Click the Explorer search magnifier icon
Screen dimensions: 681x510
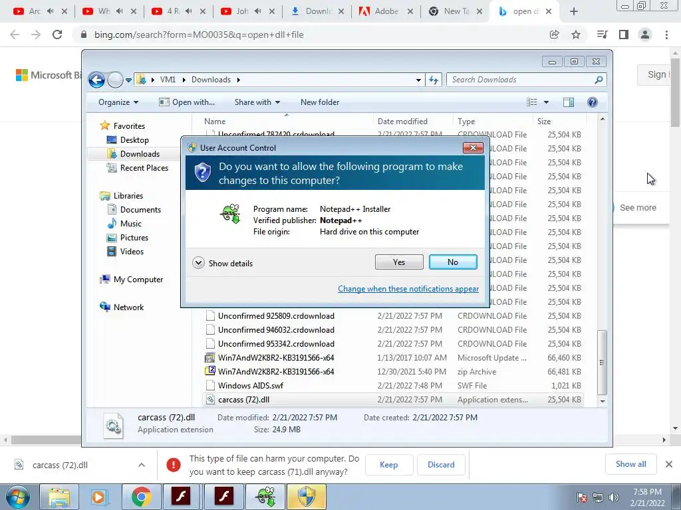(599, 80)
